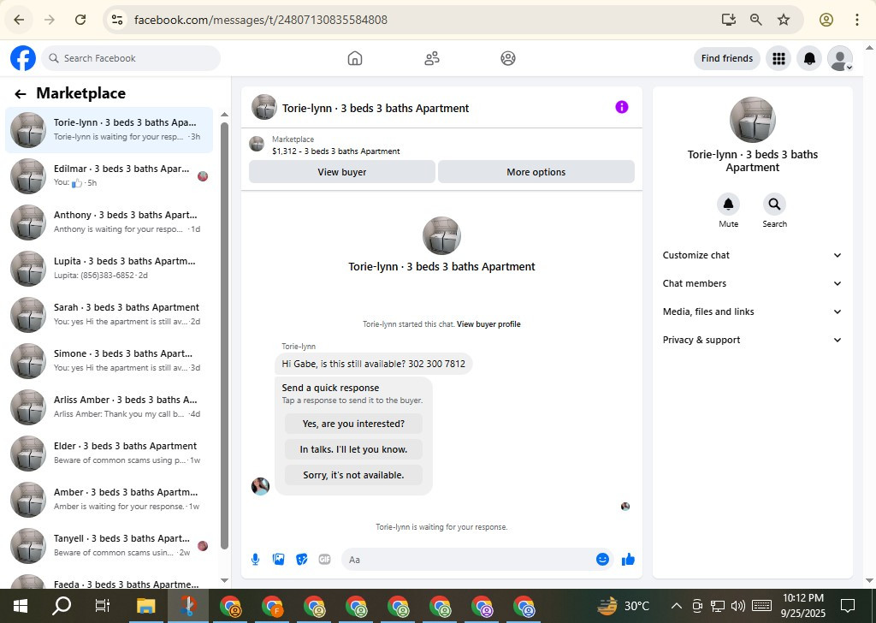Open Edilmar conversation in the list
This screenshot has height=623, width=876.
[x=109, y=176]
